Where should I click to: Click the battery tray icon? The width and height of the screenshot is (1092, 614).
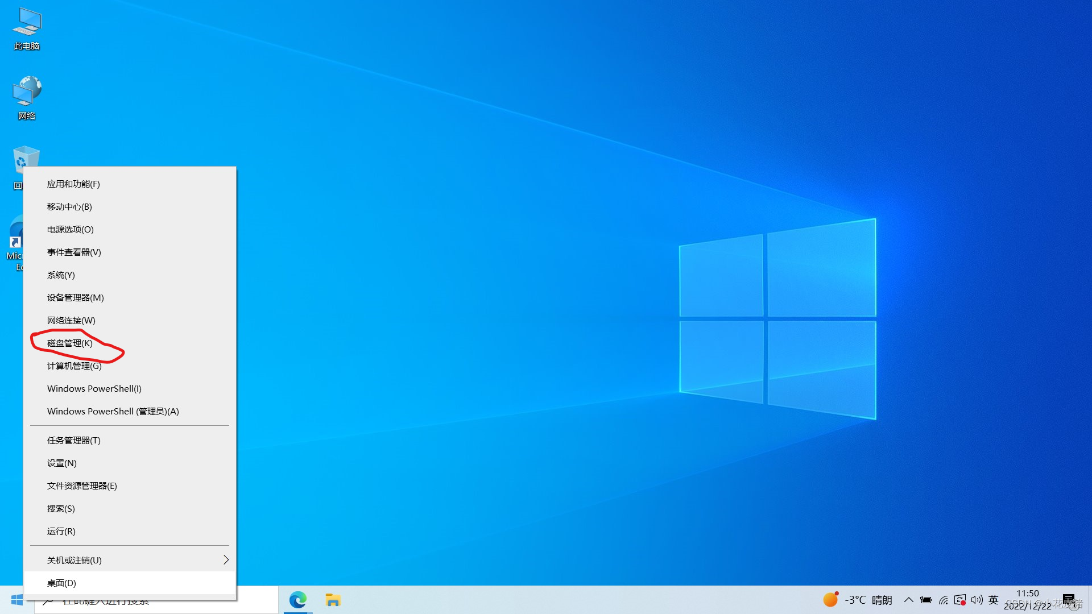pyautogui.click(x=926, y=600)
